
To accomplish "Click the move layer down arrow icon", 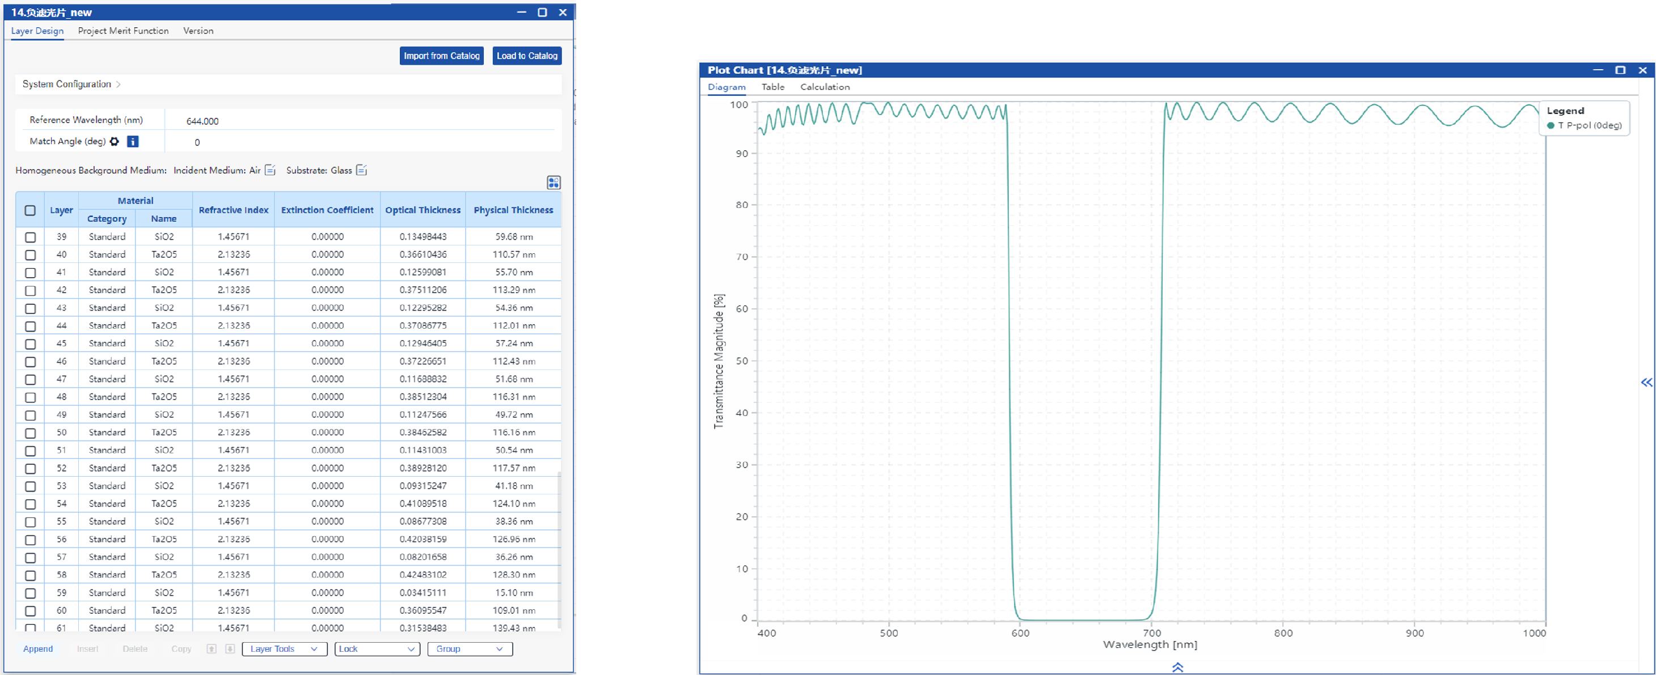I will click(230, 649).
